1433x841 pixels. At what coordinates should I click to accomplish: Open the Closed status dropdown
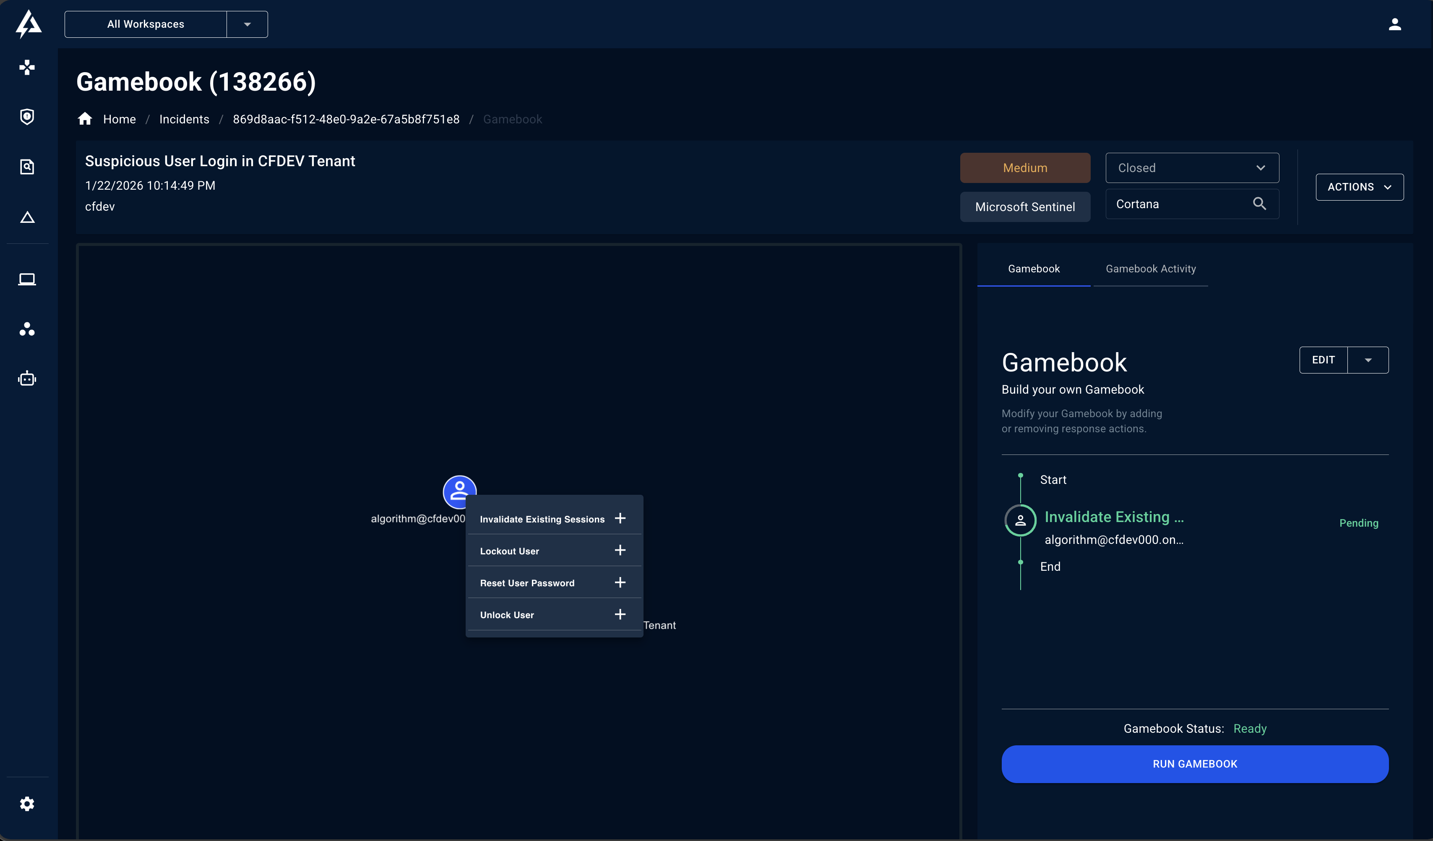point(1192,168)
